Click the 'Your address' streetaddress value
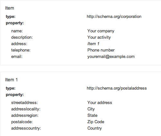 click(100, 103)
